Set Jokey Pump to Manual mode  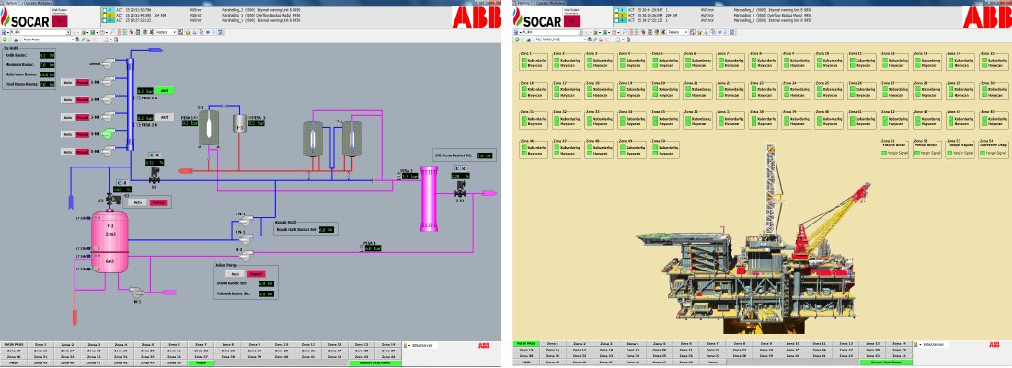coord(257,275)
